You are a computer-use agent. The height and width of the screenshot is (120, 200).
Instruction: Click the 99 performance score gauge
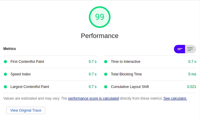tap(100, 17)
